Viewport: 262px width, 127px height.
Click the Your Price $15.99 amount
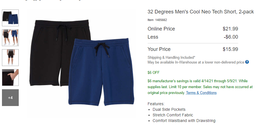tap(230, 49)
